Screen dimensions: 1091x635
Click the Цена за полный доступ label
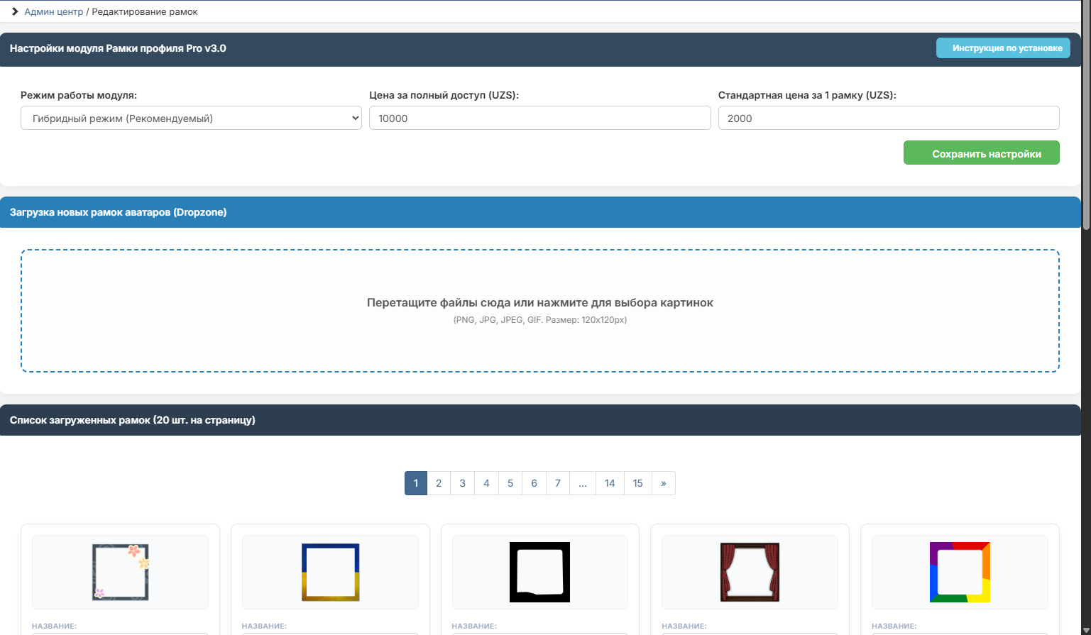click(444, 95)
